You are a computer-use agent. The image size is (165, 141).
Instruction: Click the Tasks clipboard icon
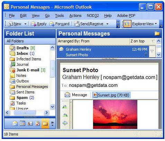pyautogui.click(x=12, y=103)
